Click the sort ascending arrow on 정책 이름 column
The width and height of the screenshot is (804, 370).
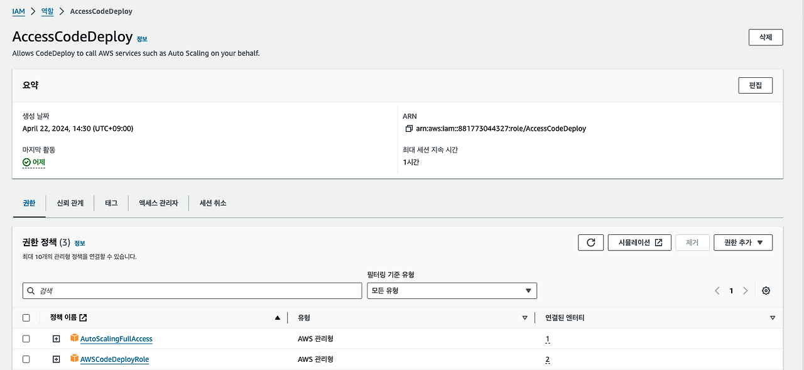tap(278, 318)
